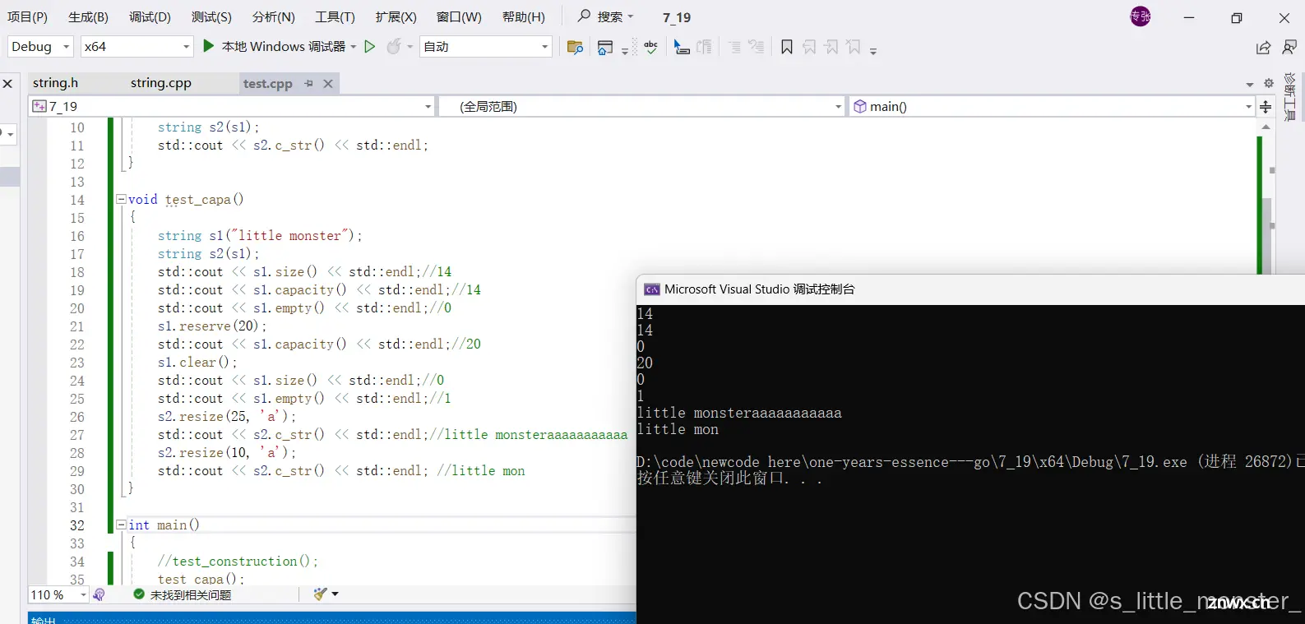Pin the test.cpp tab
1305x624 pixels.
pyautogui.click(x=309, y=83)
